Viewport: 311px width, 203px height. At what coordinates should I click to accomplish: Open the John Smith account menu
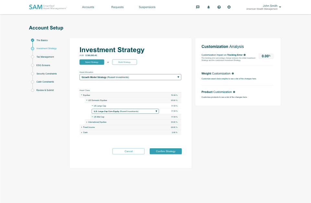click(271, 7)
